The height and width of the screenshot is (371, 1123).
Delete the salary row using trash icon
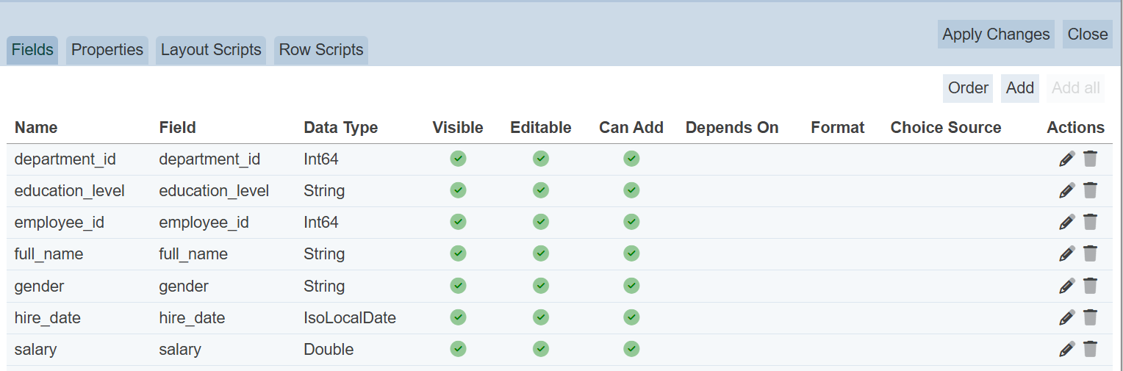[1090, 349]
